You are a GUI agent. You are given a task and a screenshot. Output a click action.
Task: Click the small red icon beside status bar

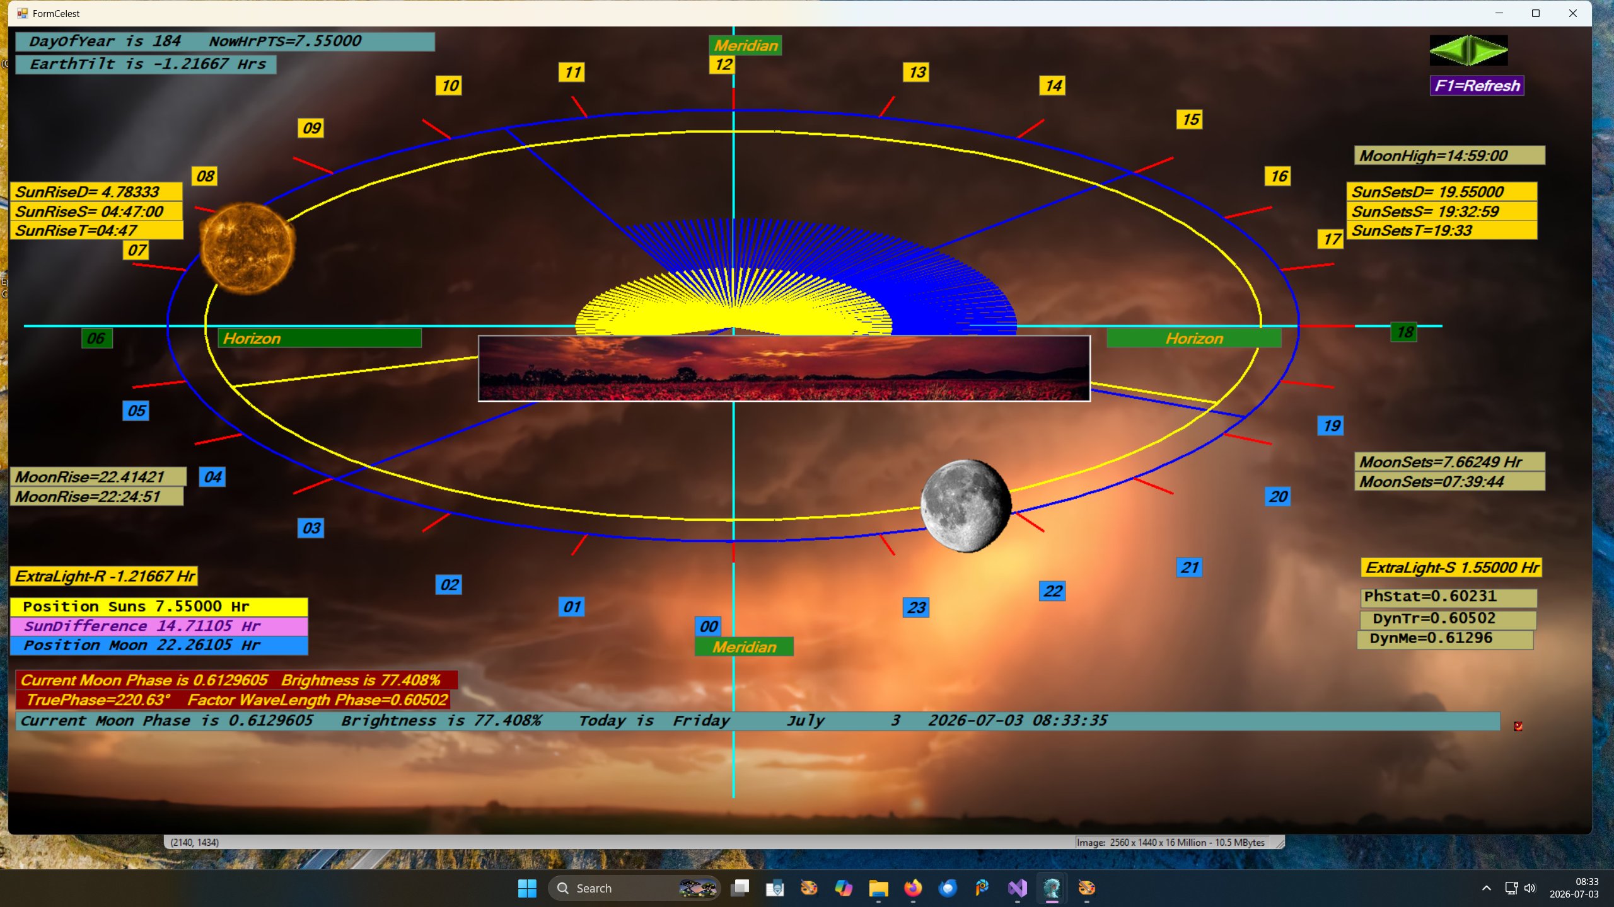click(x=1518, y=726)
